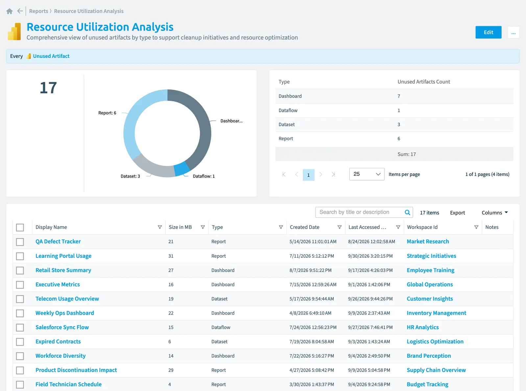Open the 25 items per page dropdown
The height and width of the screenshot is (391, 526).
[367, 174]
